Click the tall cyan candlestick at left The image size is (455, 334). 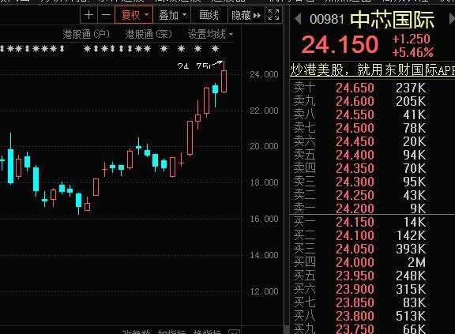click(x=10, y=166)
